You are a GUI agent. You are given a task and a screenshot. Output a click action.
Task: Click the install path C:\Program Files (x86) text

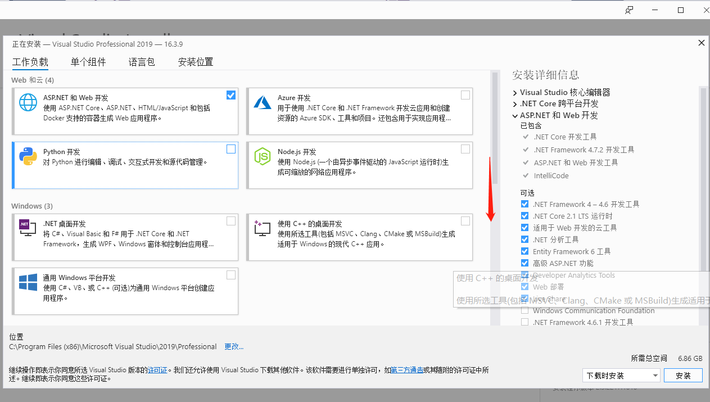pyautogui.click(x=113, y=346)
